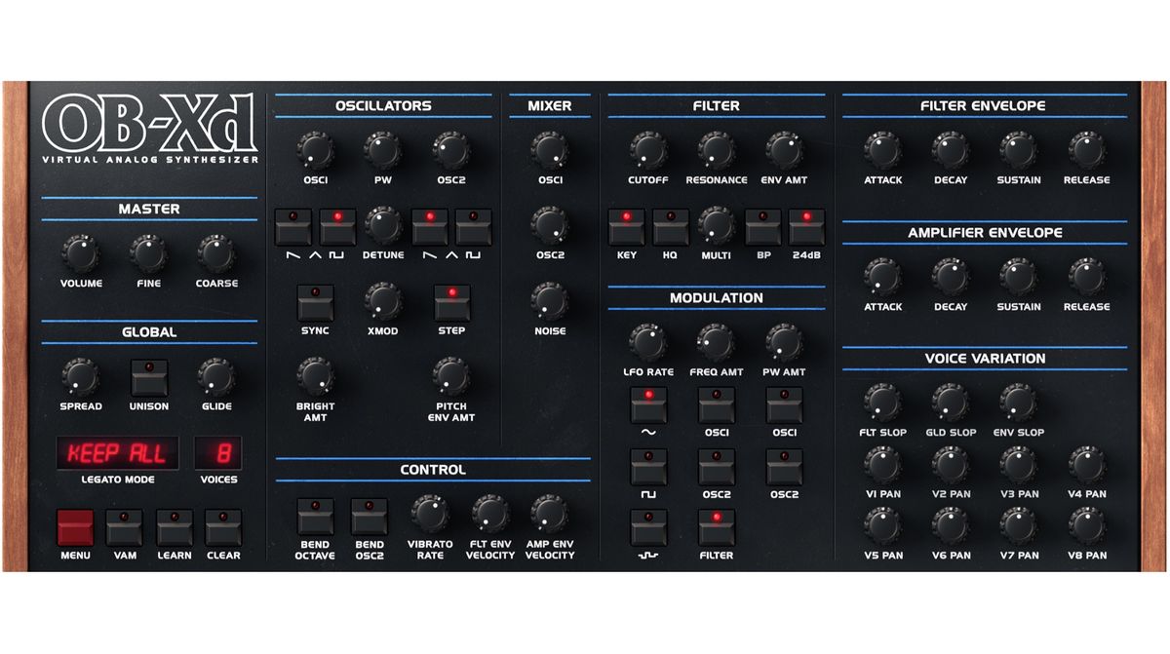Open the MENU with the red button
Screen dimensions: 1170x654
(76, 526)
